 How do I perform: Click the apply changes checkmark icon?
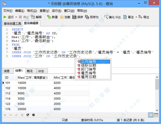[16, 115]
